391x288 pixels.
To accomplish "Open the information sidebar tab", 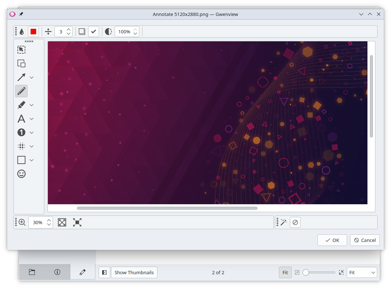I will pos(57,272).
